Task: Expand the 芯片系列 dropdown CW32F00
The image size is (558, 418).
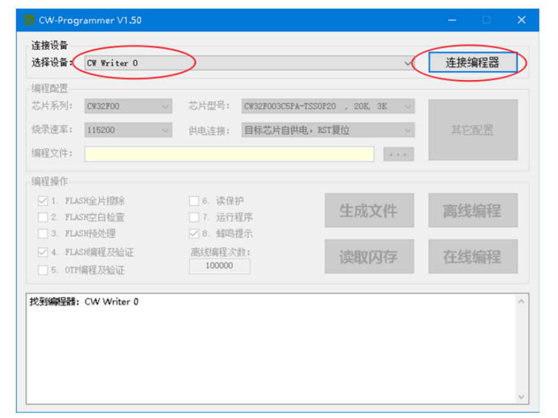Action: click(x=128, y=106)
